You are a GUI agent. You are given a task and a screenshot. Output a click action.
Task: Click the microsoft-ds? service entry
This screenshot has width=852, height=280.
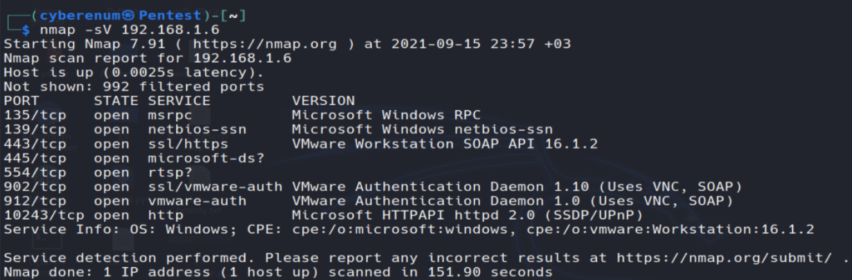pos(206,159)
